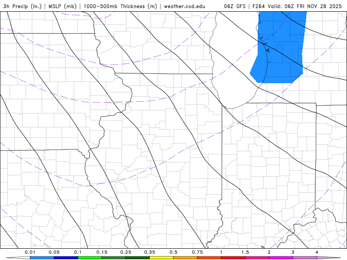This screenshot has height=260, width=347.
Task: Click the '0.75' legend value
Action: pos(197,252)
